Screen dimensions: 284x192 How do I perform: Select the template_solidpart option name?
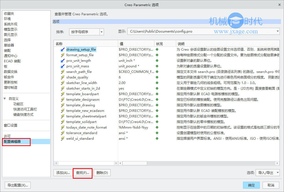click(x=81, y=122)
